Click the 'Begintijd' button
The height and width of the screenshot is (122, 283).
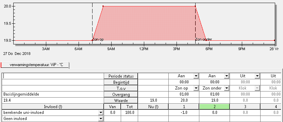(121, 82)
